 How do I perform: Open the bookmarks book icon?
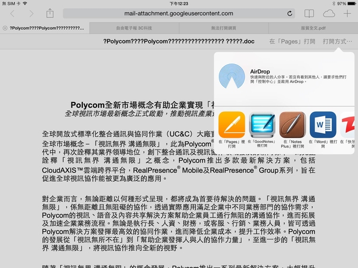point(309,14)
